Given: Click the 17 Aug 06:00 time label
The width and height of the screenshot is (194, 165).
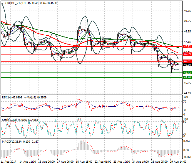Looking at the screenshot, I should point(65,162).
